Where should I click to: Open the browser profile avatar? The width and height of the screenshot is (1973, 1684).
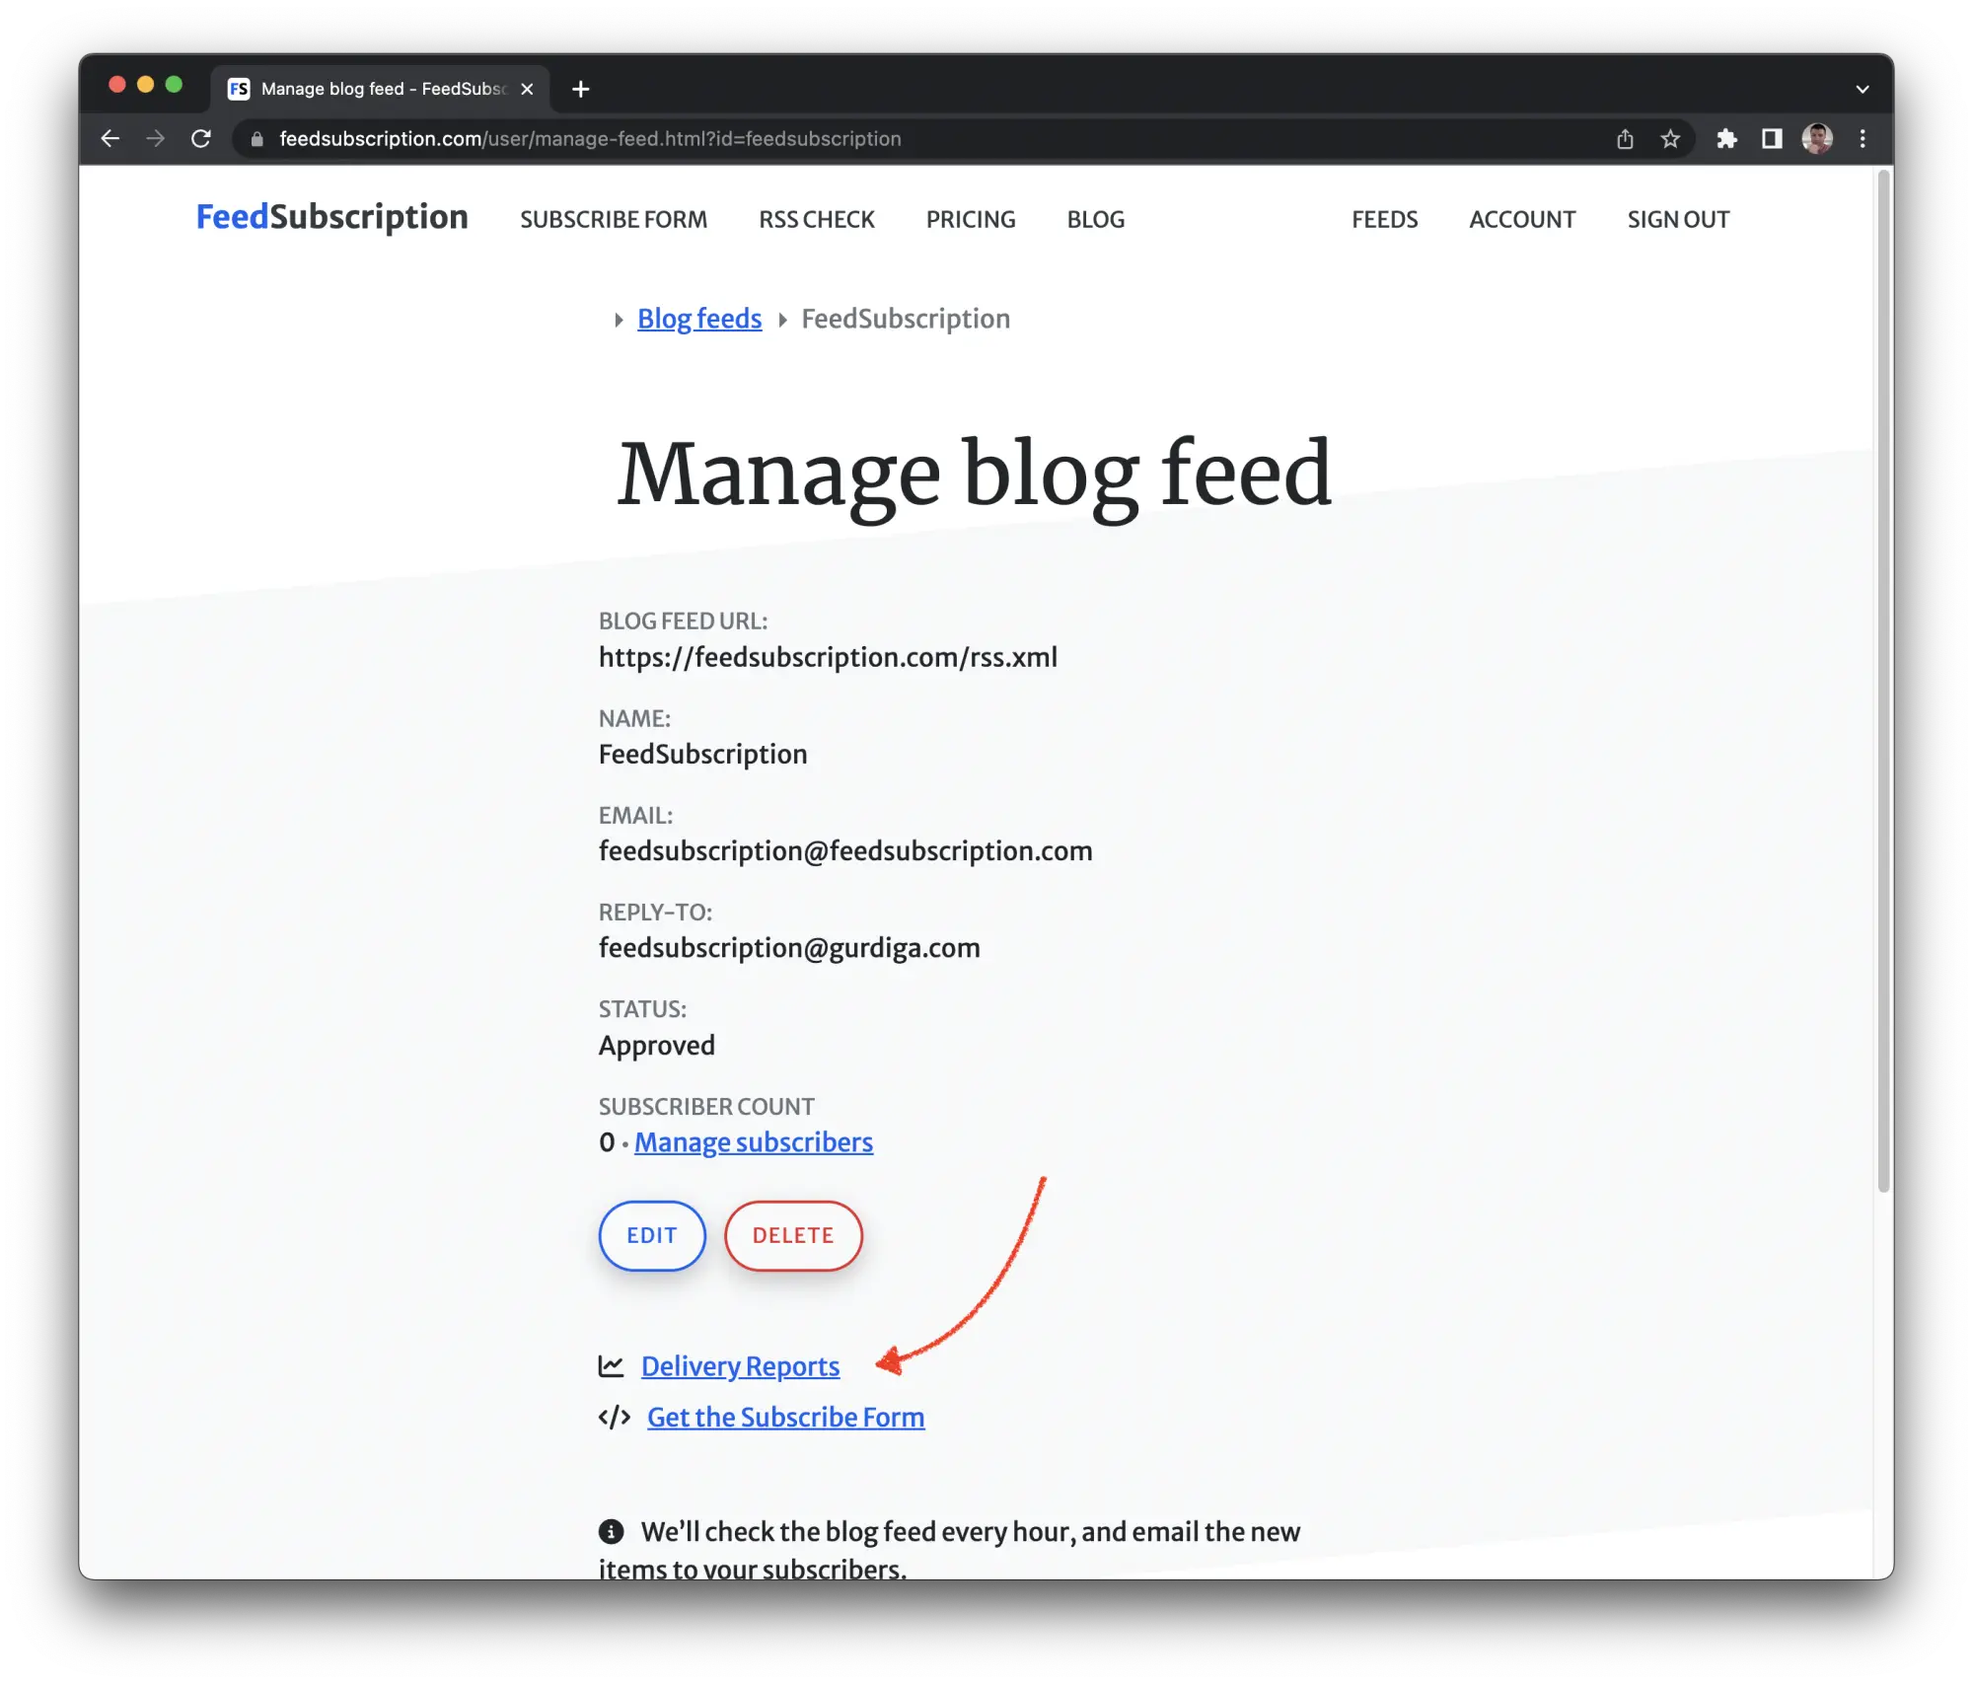pos(1815,138)
